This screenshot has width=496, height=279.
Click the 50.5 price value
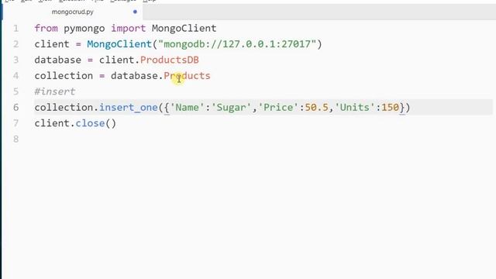tap(316, 108)
